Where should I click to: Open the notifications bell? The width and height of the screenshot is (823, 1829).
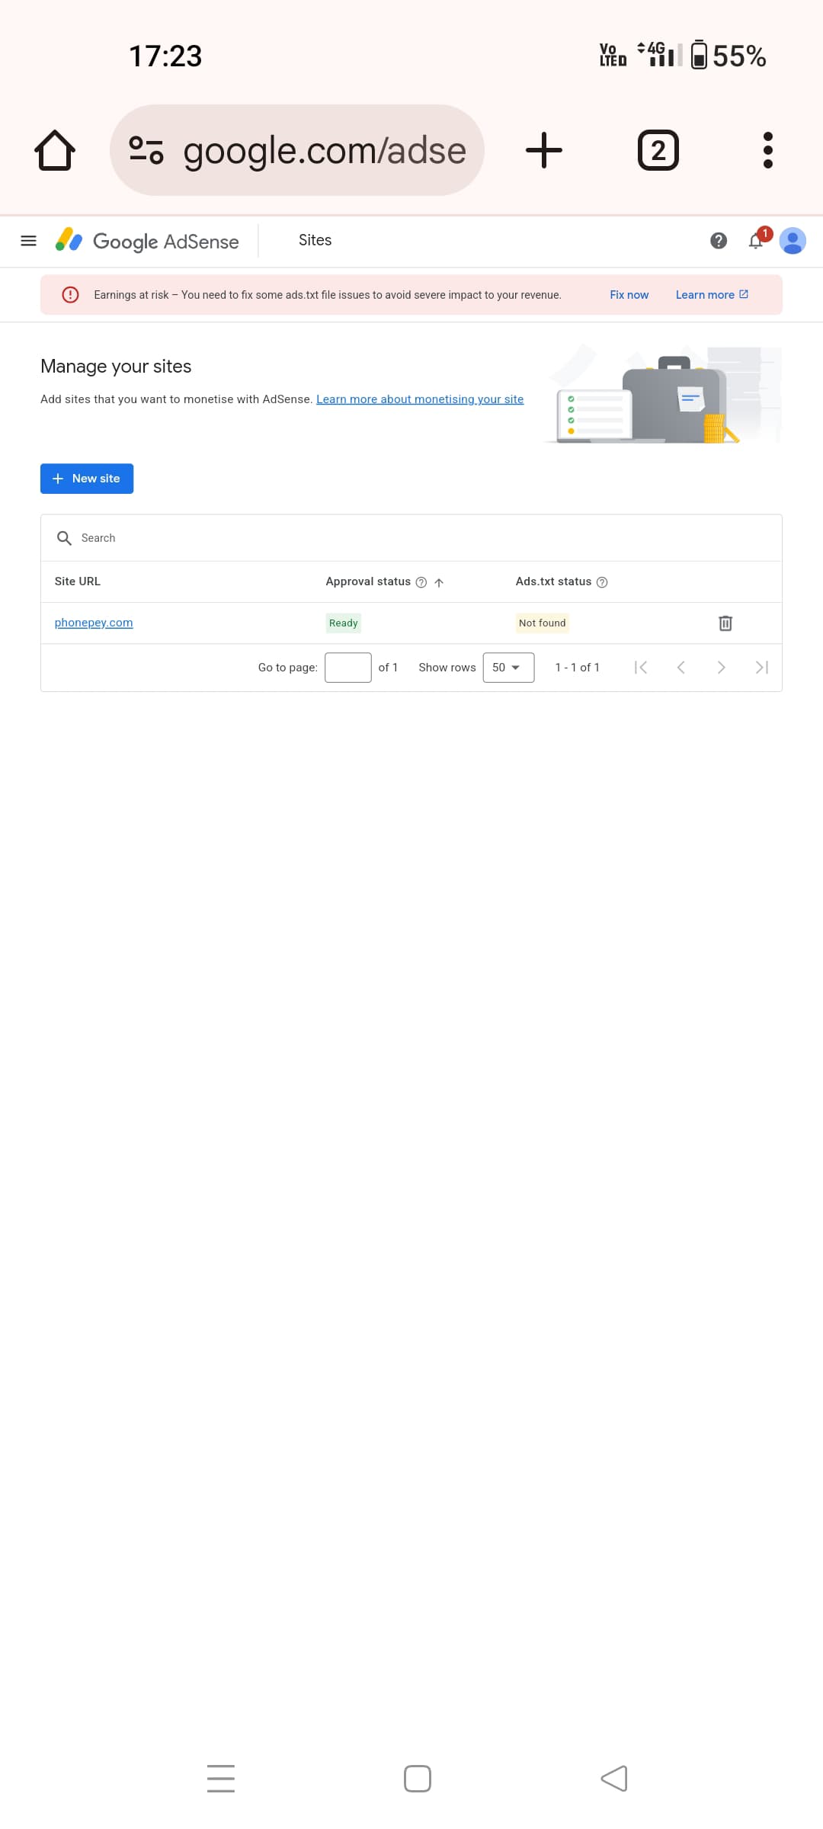point(756,241)
